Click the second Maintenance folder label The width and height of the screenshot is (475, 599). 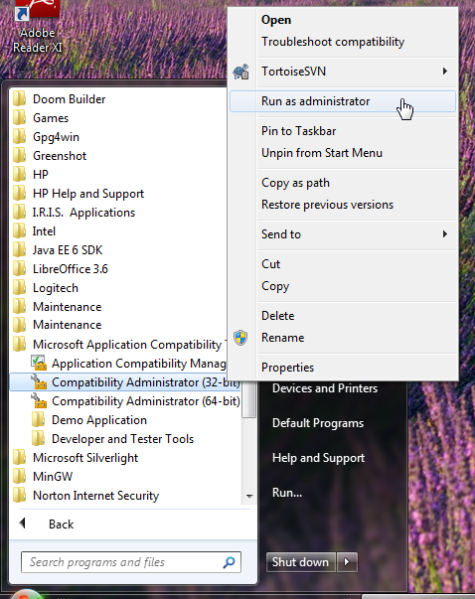(68, 325)
